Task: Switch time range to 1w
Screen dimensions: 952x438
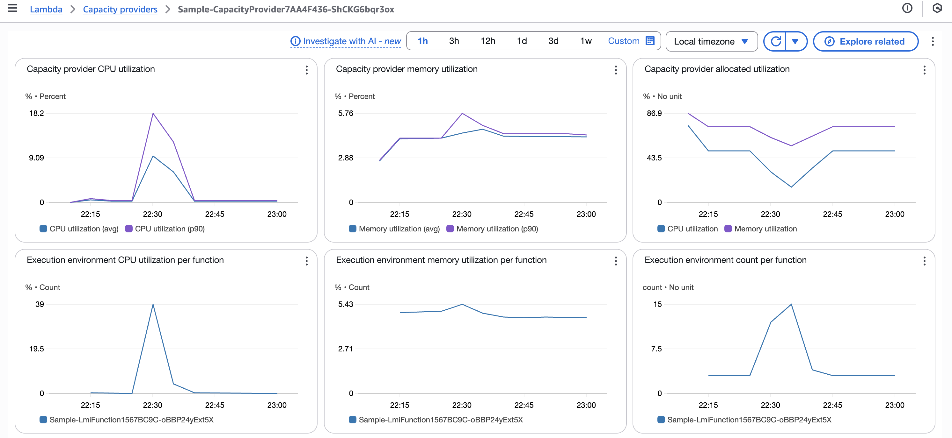Action: pyautogui.click(x=585, y=41)
